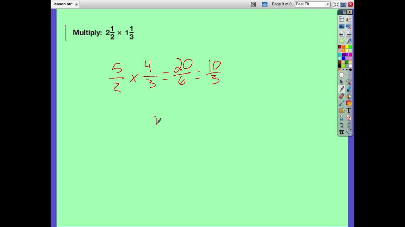Close the flipchart with the red X button
The image size is (405, 227).
[x=351, y=4]
